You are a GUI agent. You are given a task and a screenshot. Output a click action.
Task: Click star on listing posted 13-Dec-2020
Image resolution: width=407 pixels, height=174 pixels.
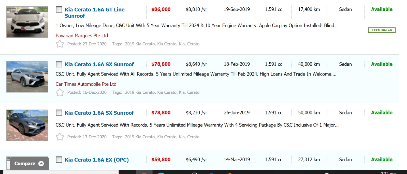coord(60,137)
